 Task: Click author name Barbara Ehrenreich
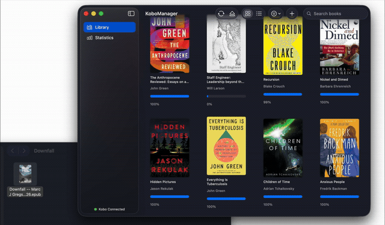click(x=335, y=86)
